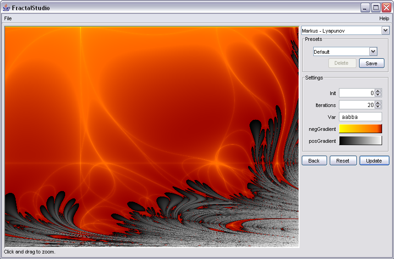394x259 pixels.
Task: Increase the Init value with up arrow
Action: click(x=378, y=91)
